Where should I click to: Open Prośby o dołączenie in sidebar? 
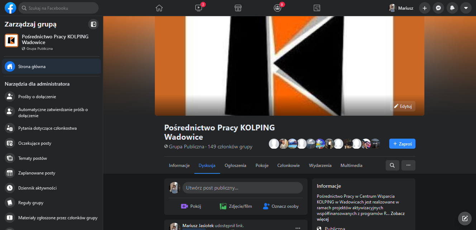point(37,97)
